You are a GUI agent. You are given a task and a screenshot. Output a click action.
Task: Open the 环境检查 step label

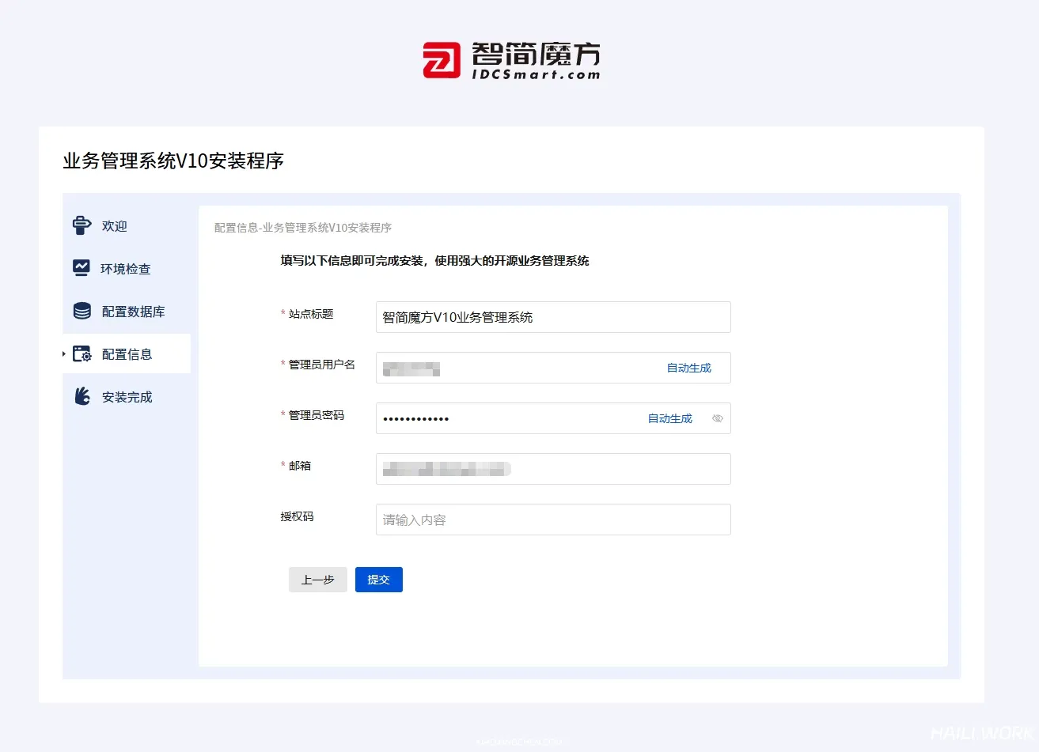125,269
